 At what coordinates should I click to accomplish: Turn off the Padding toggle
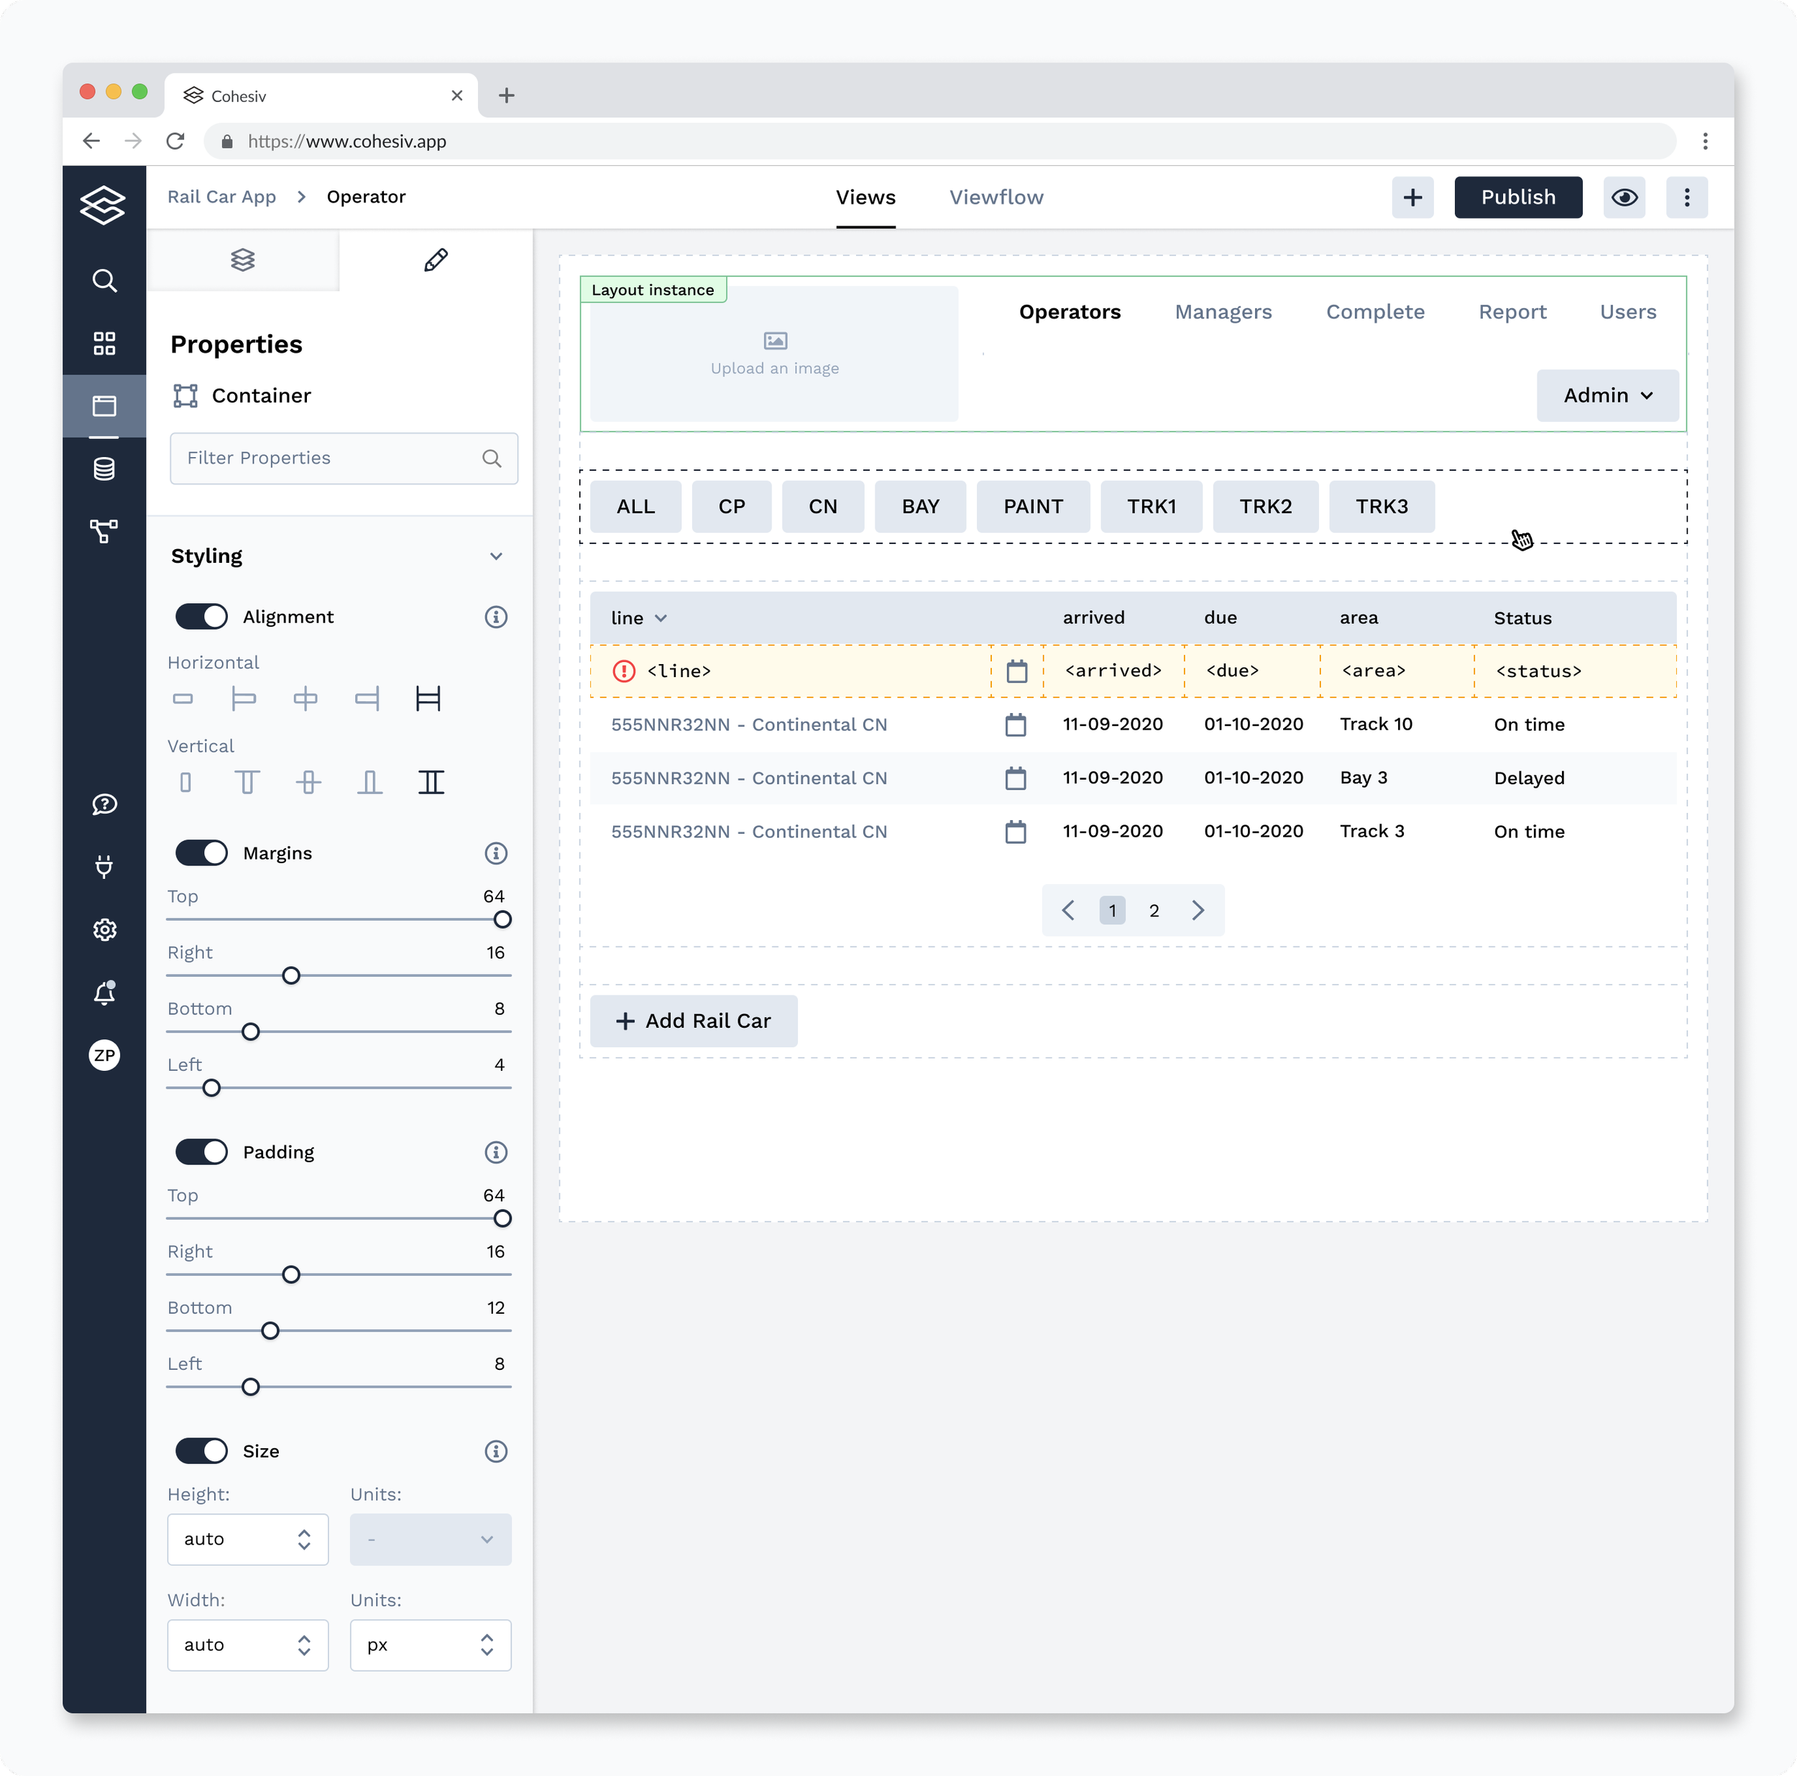(x=202, y=1152)
